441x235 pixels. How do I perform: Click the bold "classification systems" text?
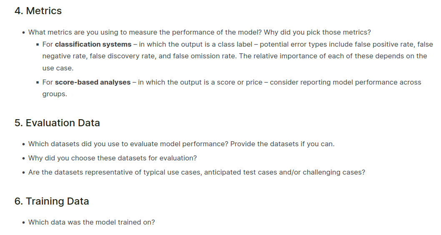(93, 44)
